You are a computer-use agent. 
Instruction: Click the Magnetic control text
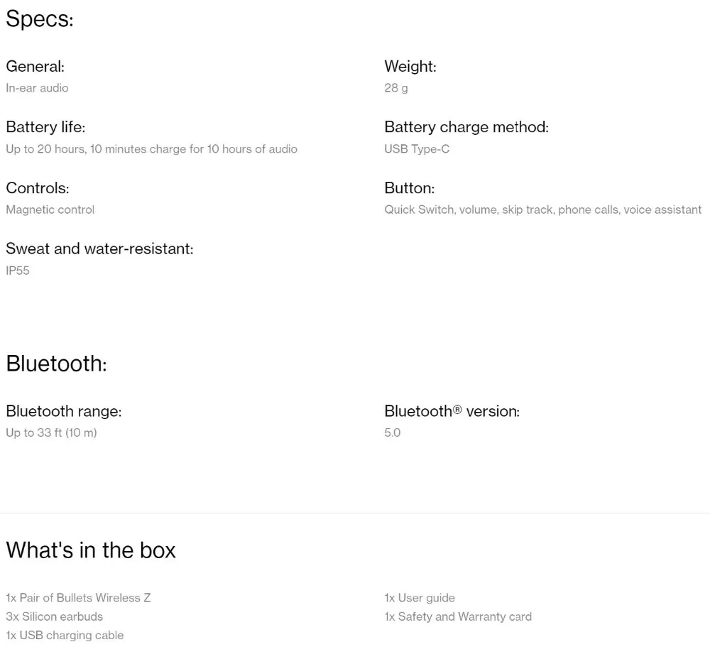tap(50, 209)
